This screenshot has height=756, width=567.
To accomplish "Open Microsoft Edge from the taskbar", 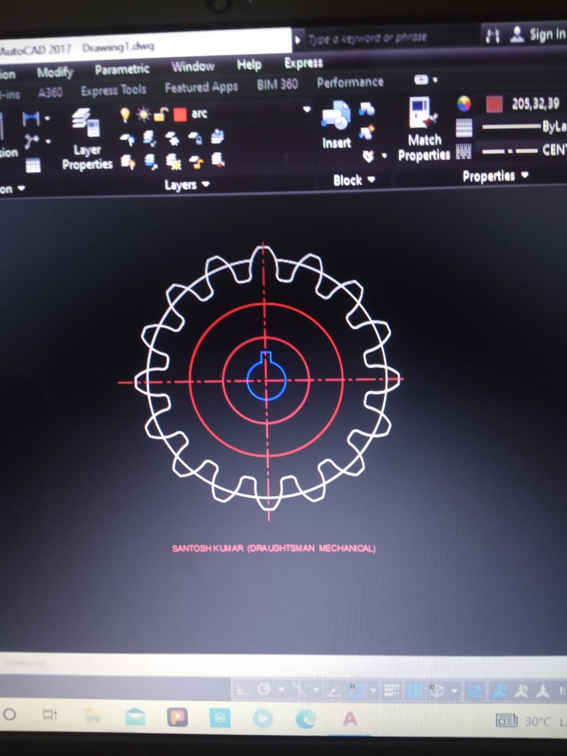I will pos(306,719).
